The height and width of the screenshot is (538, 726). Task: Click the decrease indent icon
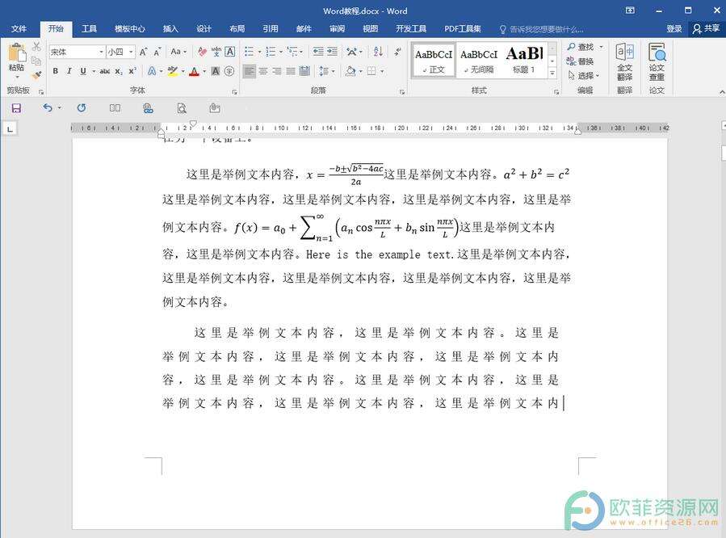(318, 52)
